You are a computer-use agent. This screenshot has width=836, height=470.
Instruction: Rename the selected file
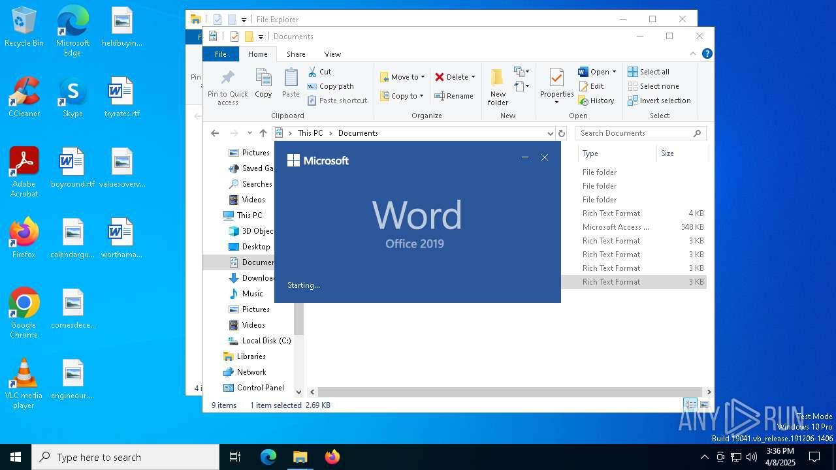click(455, 96)
